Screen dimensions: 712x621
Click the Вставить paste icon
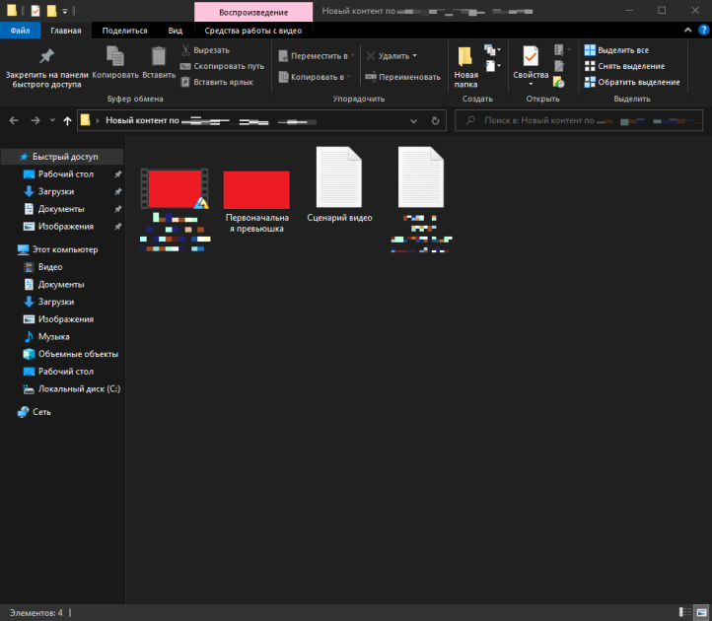(159, 62)
